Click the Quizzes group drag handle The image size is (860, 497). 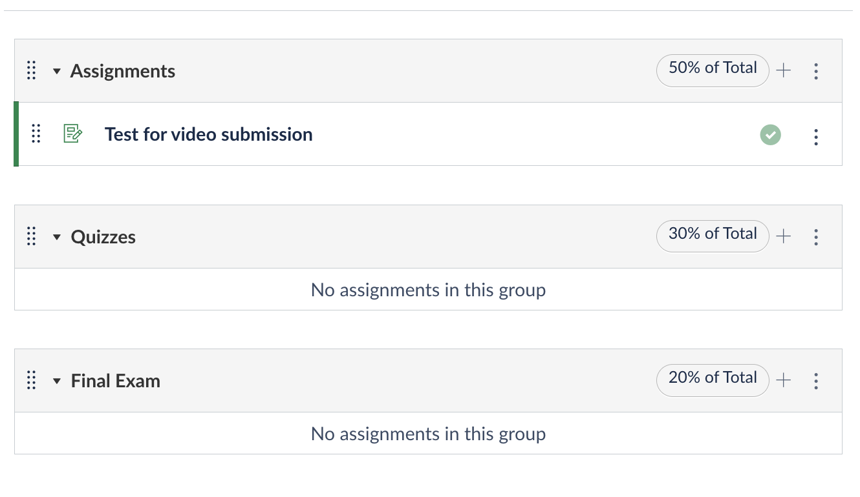pos(31,237)
